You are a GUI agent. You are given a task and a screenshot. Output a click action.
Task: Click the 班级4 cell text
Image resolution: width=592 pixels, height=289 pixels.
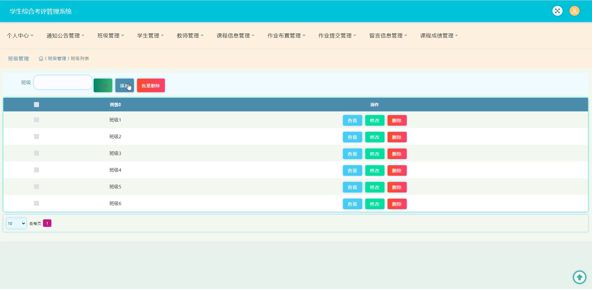click(115, 170)
